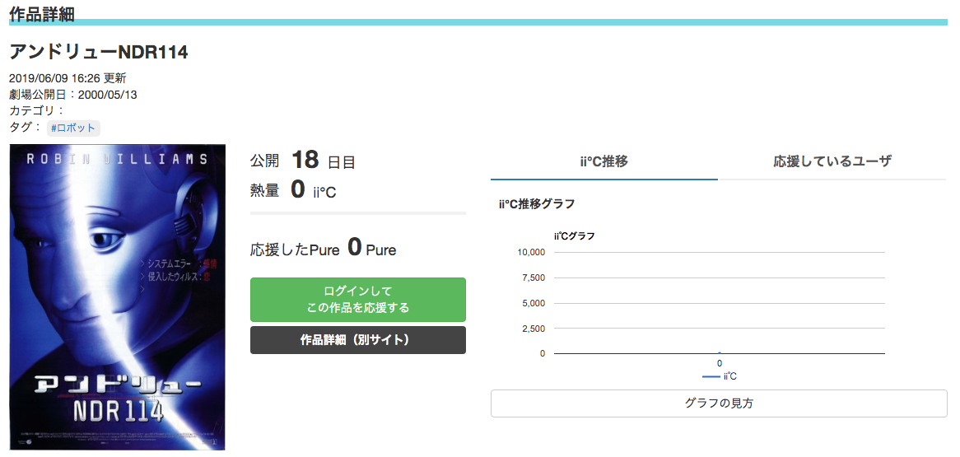Click the アンドリューNDR114 movie poster
960x457 pixels.
(117, 297)
